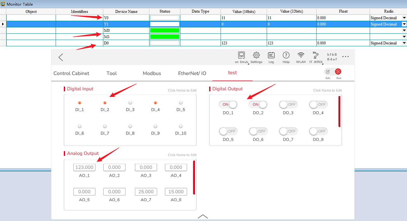Click the green M0 status indicator
The image size is (407, 221).
[165, 31]
